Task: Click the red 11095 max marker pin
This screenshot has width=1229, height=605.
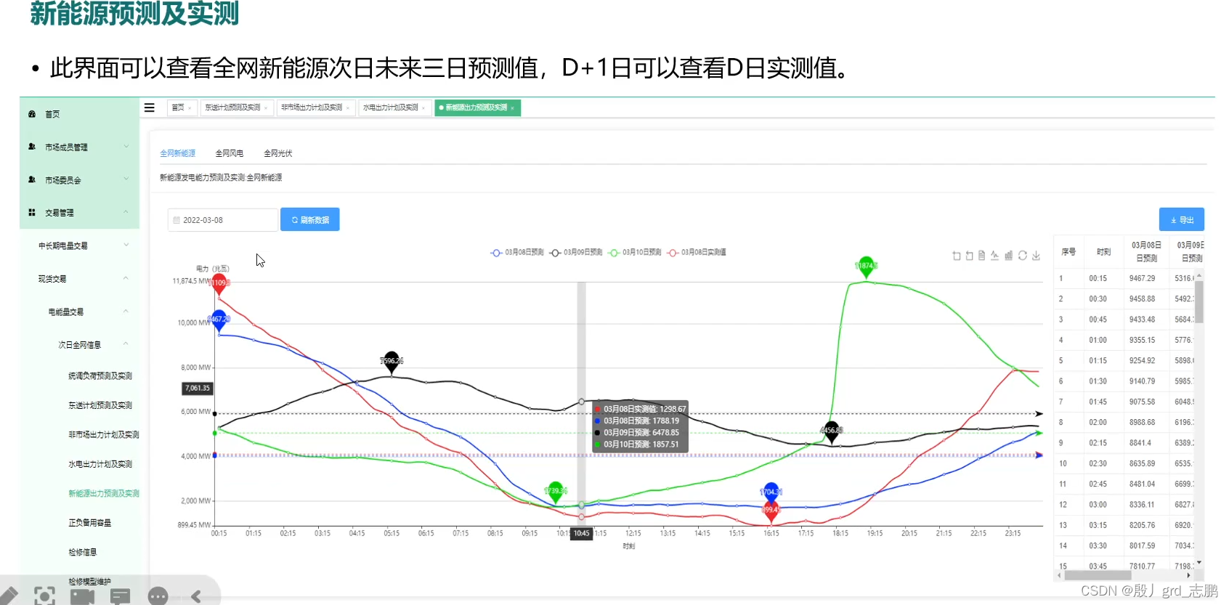Action: pos(219,284)
